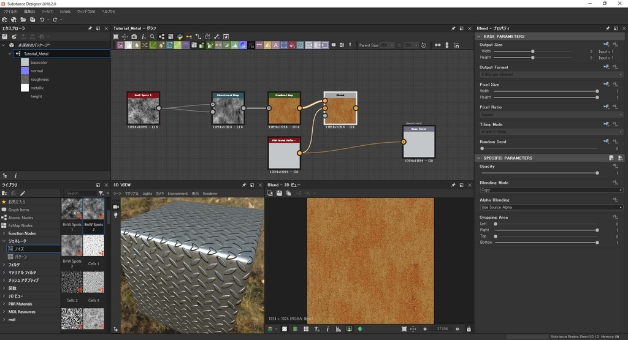Click the Python script icon in graph toolbar
The width and height of the screenshot is (628, 340).
(180, 37)
